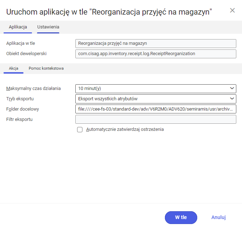Select the Obiekt deweloperski class name field

pyautogui.click(x=156, y=54)
